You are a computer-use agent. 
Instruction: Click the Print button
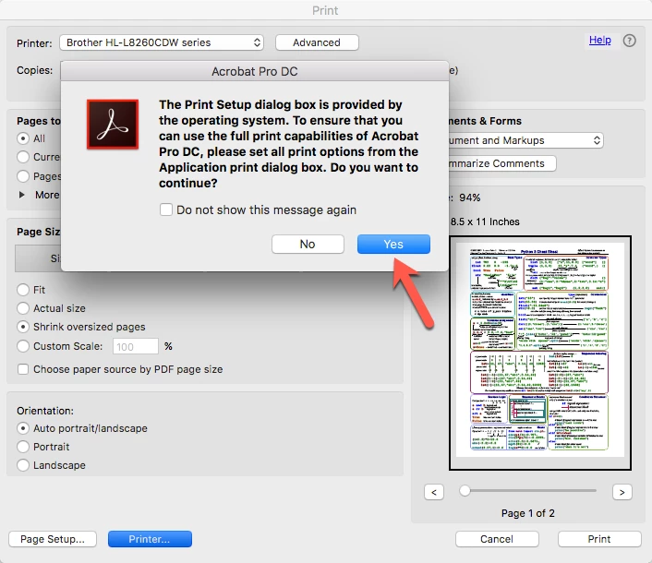(x=599, y=539)
